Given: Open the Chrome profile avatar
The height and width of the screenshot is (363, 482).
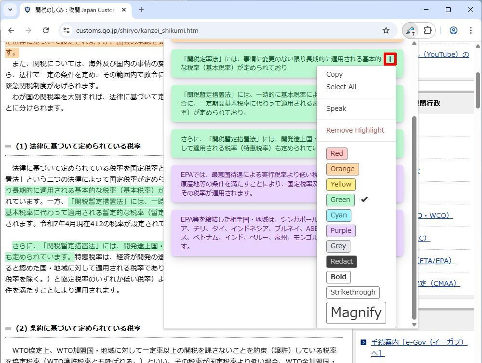Looking at the screenshot, I should coord(454,30).
